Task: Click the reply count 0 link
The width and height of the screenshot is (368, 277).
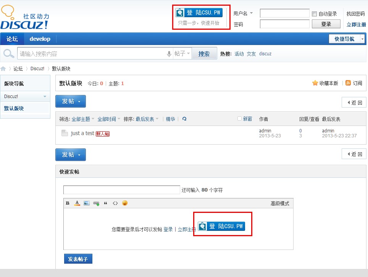Action: click(300, 130)
